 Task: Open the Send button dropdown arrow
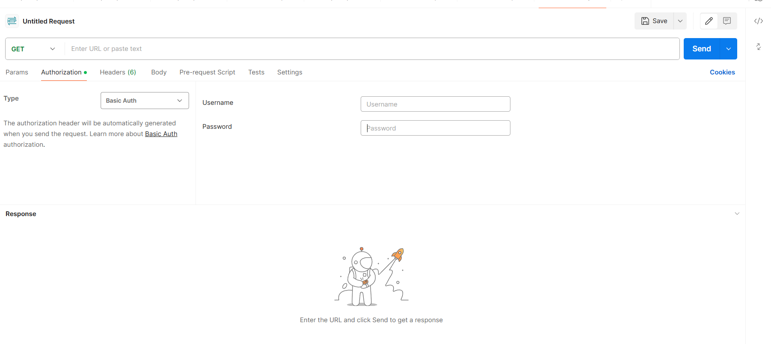coord(729,49)
